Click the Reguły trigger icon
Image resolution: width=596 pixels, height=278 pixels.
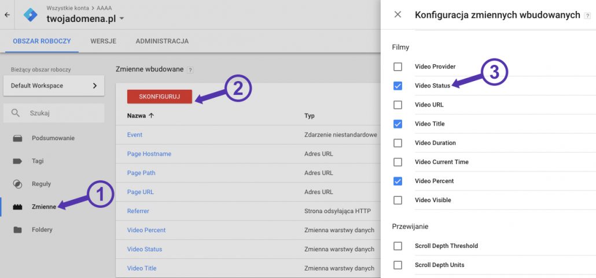[17, 184]
